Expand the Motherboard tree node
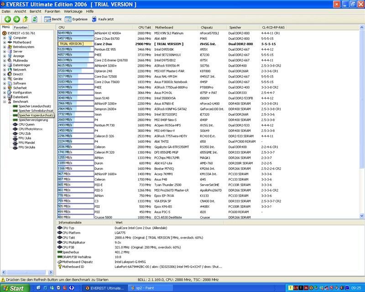This screenshot has height=292, width=365. (x=5, y=42)
